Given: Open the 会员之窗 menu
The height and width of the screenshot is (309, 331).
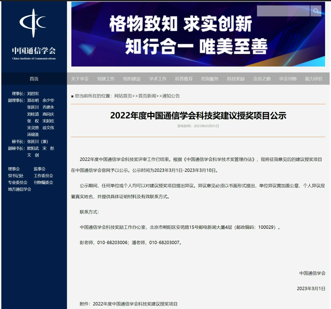Looking at the screenshot, I should tap(262, 79).
